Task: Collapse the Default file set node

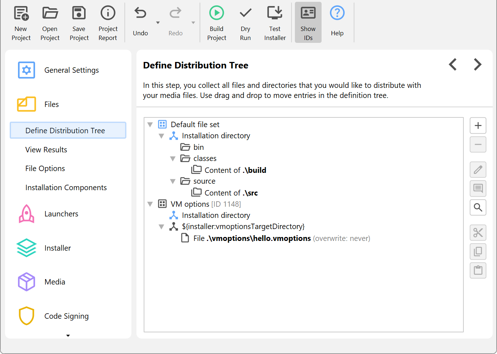Action: (150, 125)
